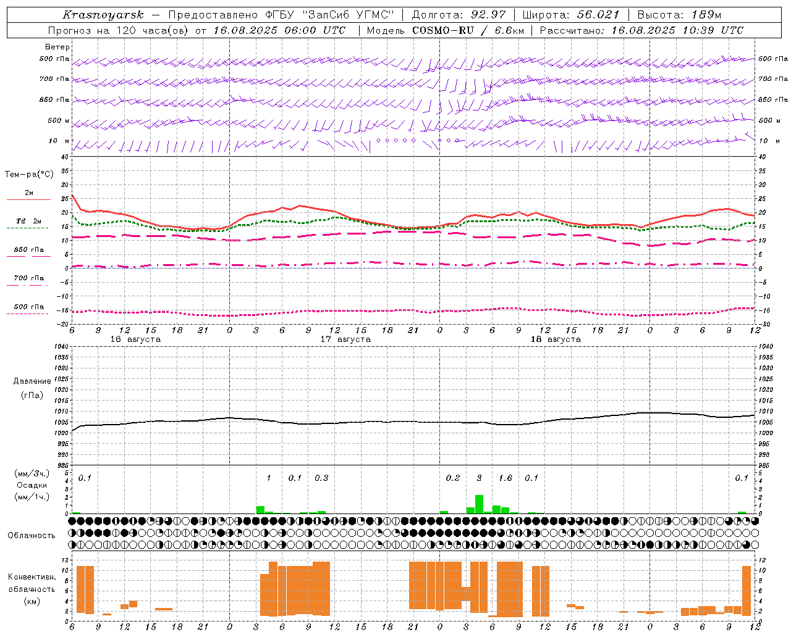This screenshot has height=632, width=791.
Task: Click the Давление pressure chart label
Action: pos(32,381)
